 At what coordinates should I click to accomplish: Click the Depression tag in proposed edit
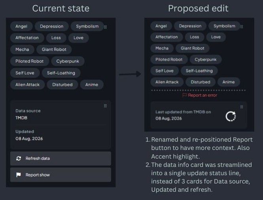(190, 26)
